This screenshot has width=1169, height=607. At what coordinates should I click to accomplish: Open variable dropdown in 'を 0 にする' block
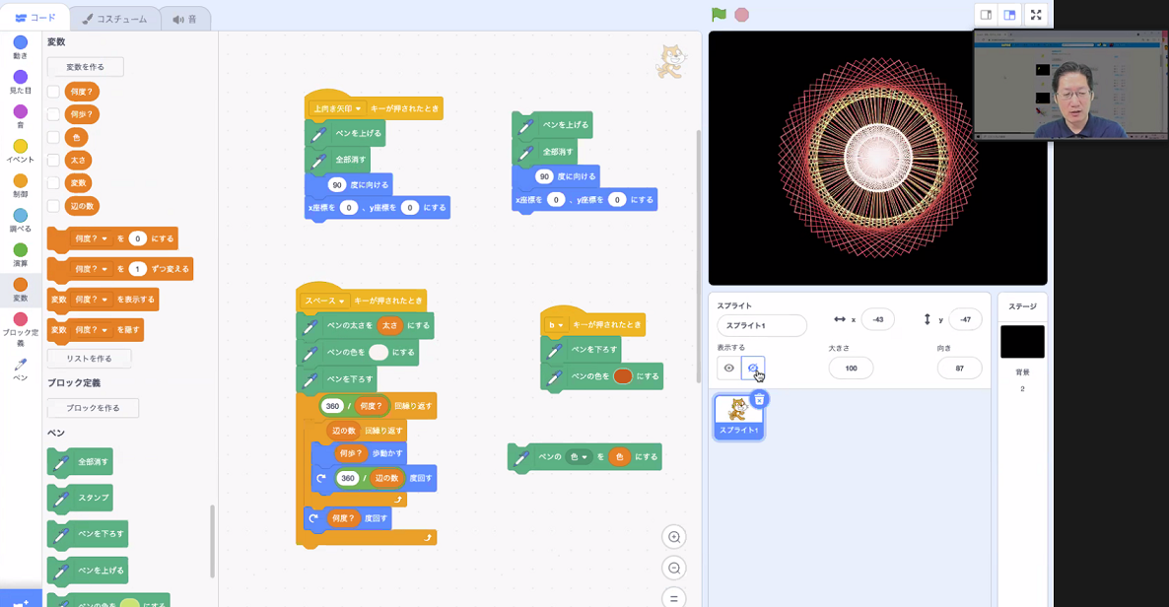click(92, 238)
